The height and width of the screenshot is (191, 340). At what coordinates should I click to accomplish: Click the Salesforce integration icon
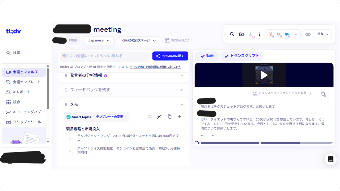pos(287,34)
